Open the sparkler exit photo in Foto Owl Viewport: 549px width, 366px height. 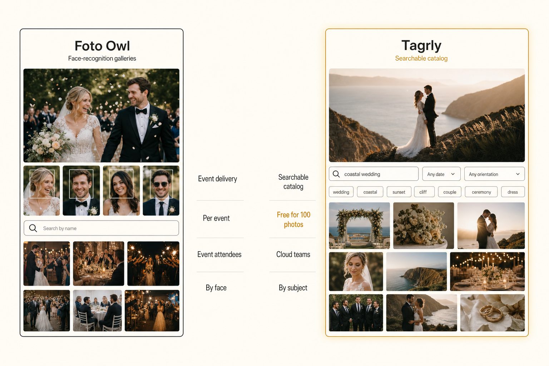click(153, 263)
